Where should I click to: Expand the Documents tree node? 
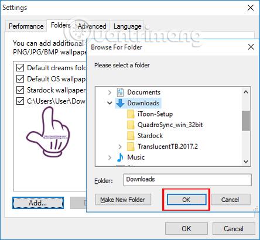[x=110, y=92]
